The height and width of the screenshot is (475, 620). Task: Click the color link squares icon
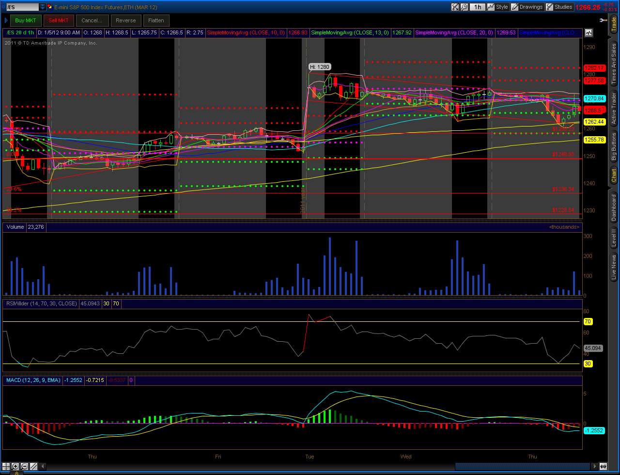click(49, 7)
